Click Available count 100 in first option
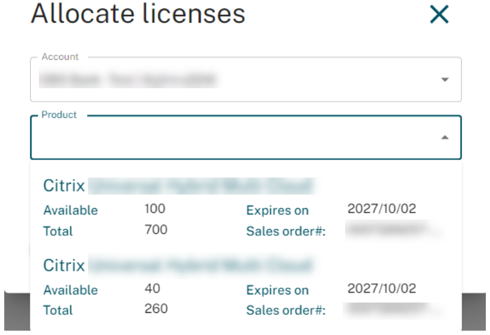The width and height of the screenshot is (490, 335). coord(155,209)
